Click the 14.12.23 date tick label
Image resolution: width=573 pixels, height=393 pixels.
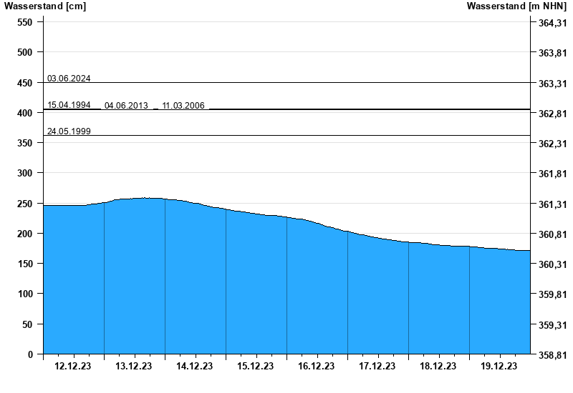195,367
